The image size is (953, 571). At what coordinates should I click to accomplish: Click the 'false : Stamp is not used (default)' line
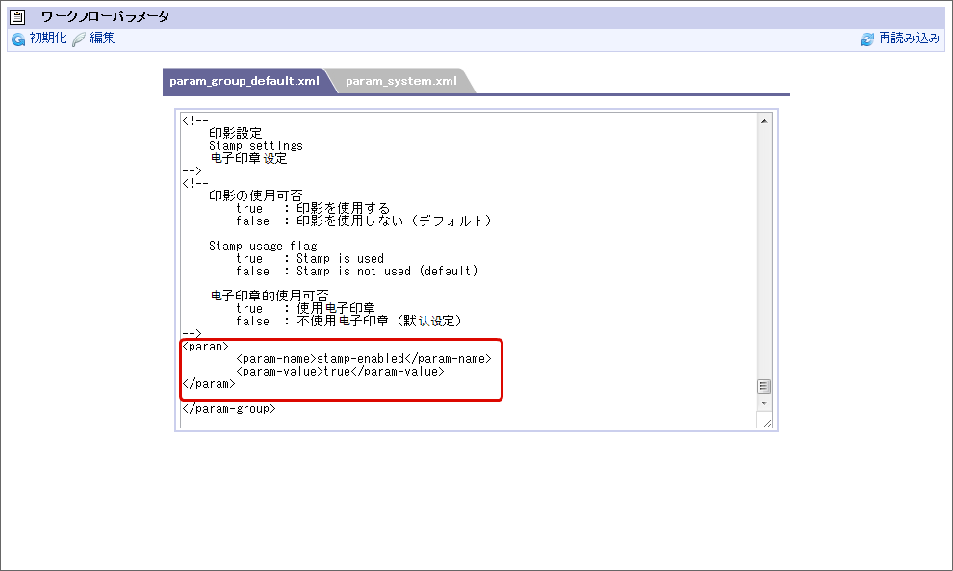point(357,272)
